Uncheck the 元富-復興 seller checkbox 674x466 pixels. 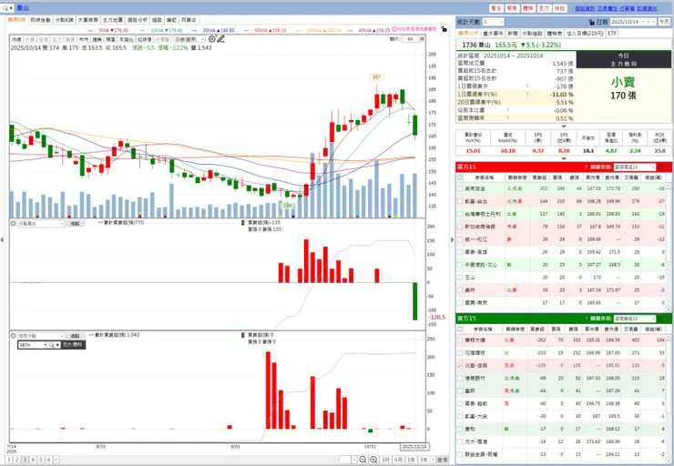[x=460, y=366]
